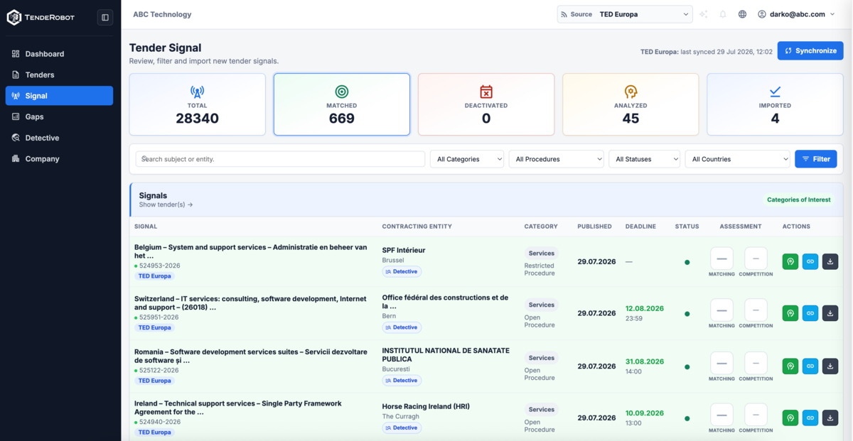Open the Romania – Software development services signal
Image resolution: width=853 pixels, height=441 pixels.
click(x=251, y=356)
